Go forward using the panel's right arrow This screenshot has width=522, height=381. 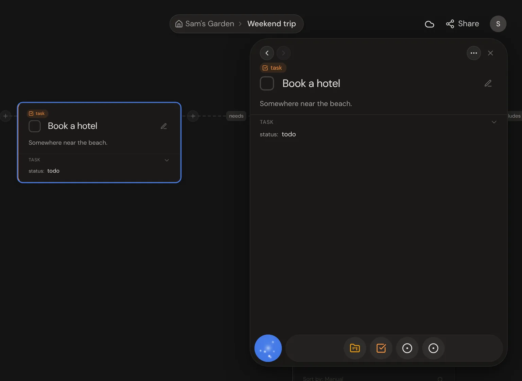[283, 53]
